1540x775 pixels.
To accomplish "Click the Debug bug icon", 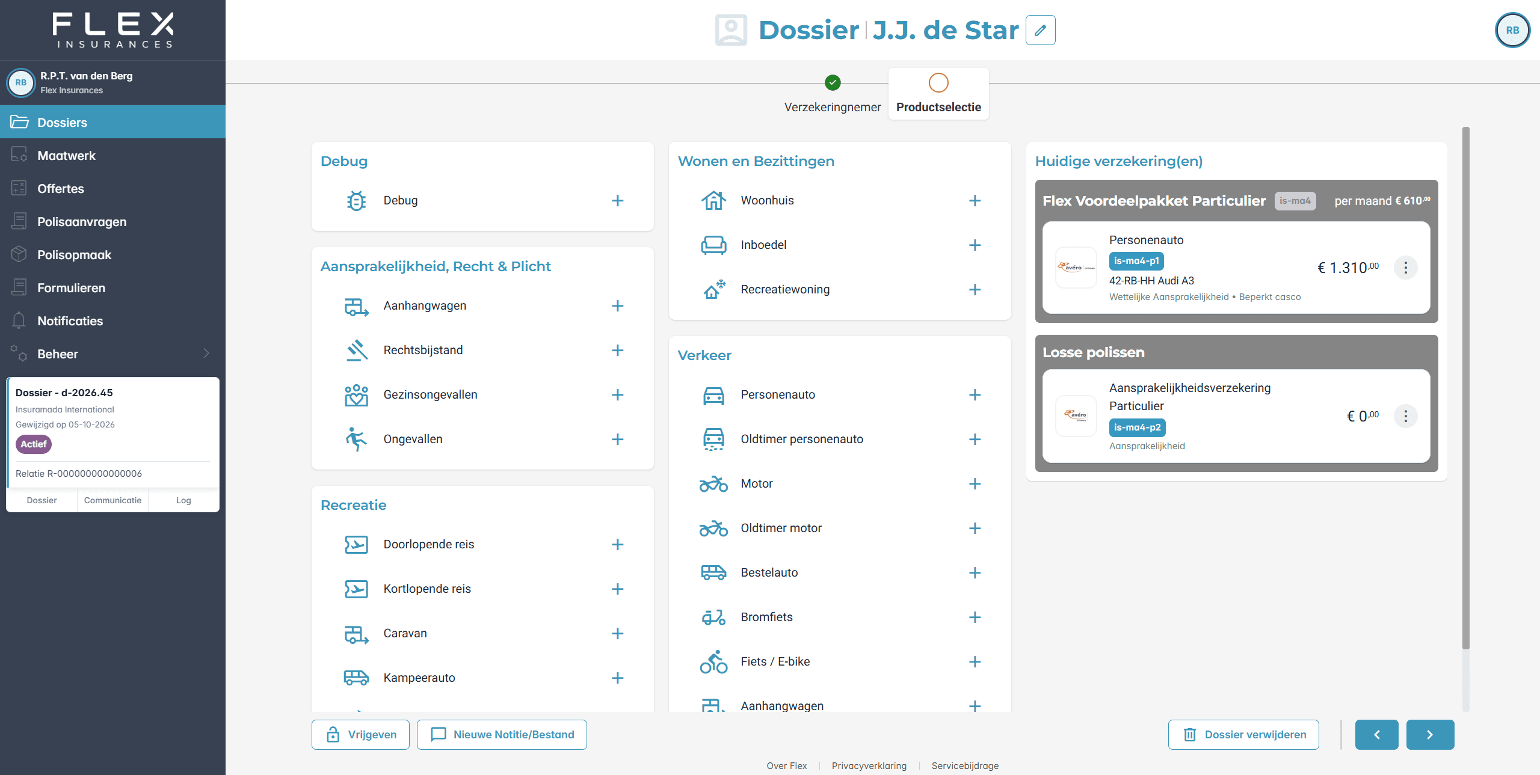I will click(356, 200).
